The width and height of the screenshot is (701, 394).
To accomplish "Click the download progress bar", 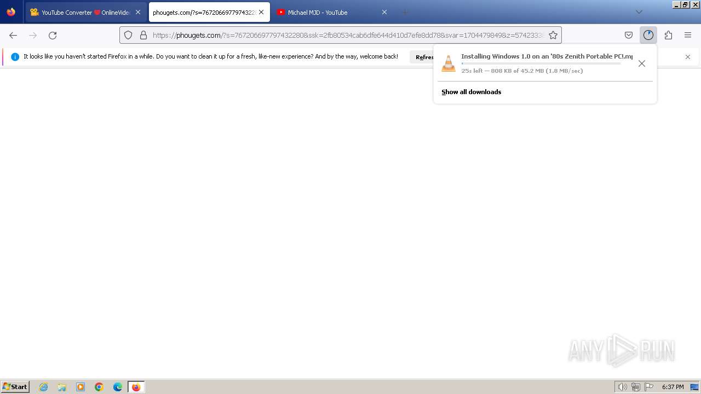I will coord(541,63).
